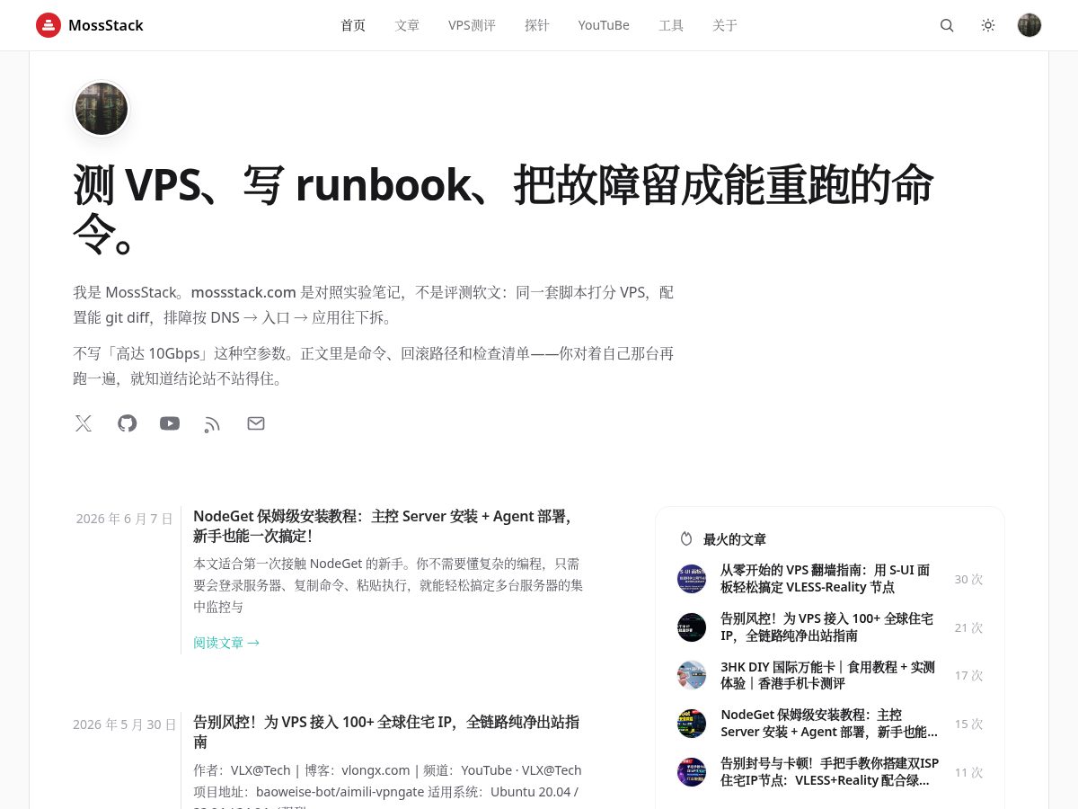Click 阅读文章 link under NodeGet post
Screen dimensions: 1078x809
pos(226,643)
